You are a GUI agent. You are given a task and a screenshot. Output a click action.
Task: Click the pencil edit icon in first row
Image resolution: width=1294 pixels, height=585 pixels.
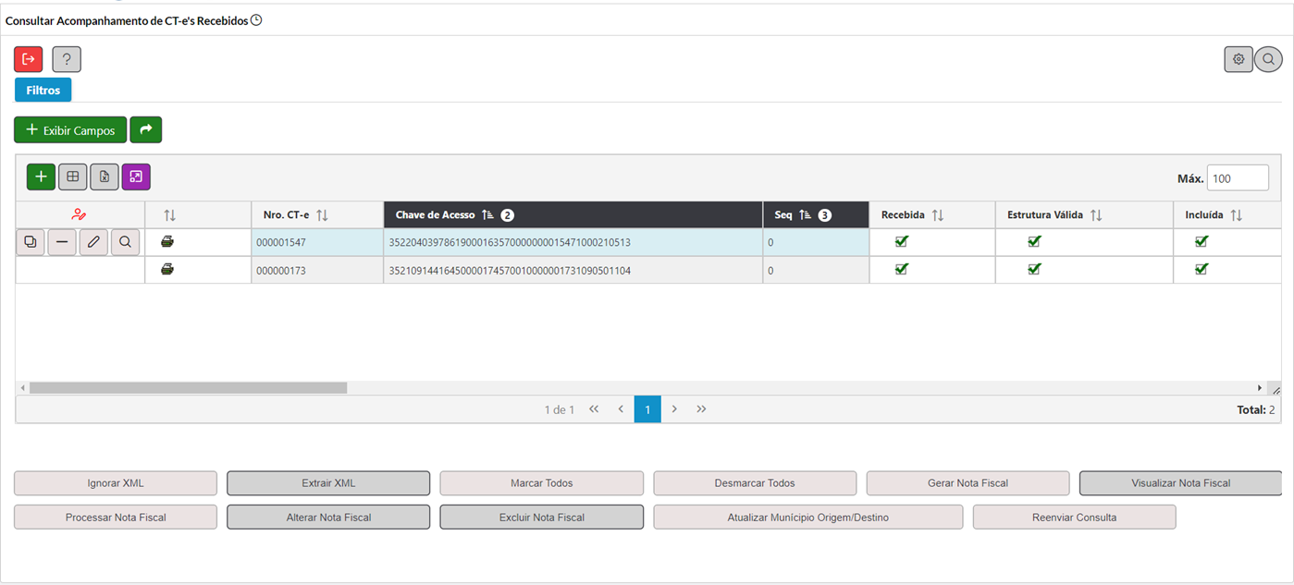click(93, 243)
